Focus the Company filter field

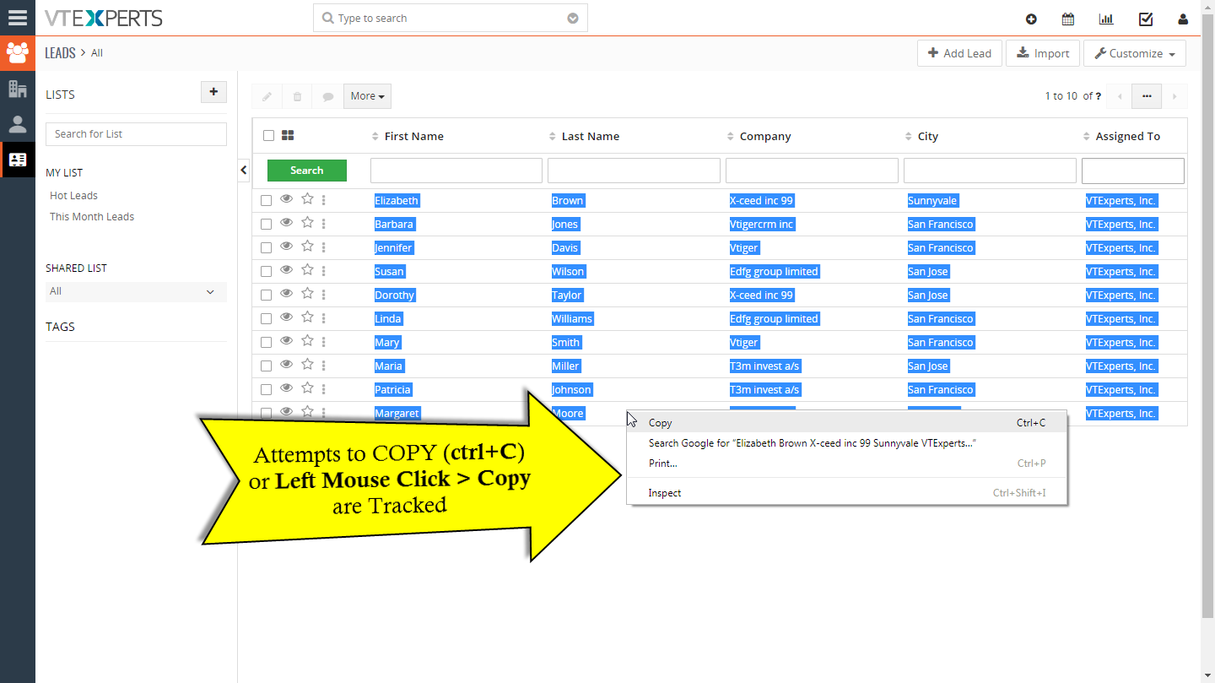tap(812, 171)
